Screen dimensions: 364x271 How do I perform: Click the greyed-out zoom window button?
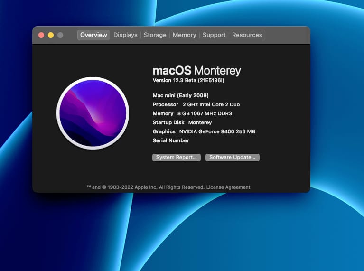[x=60, y=35]
